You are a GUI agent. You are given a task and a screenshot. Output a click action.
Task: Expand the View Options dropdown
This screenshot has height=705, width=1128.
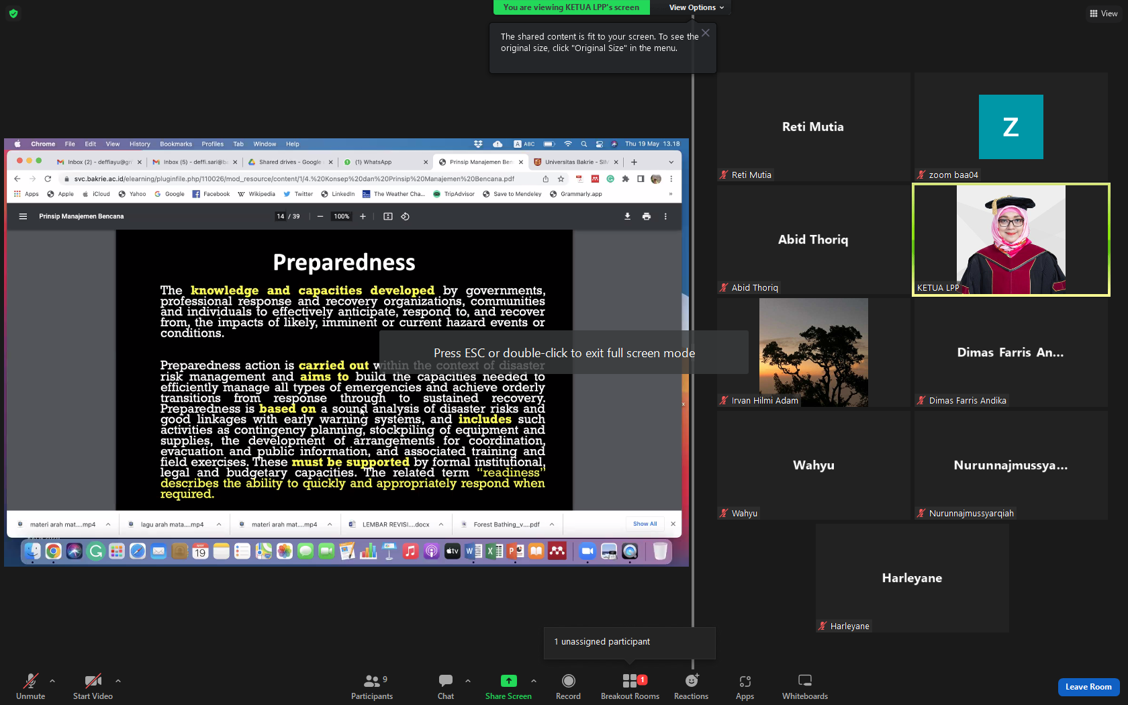696,7
